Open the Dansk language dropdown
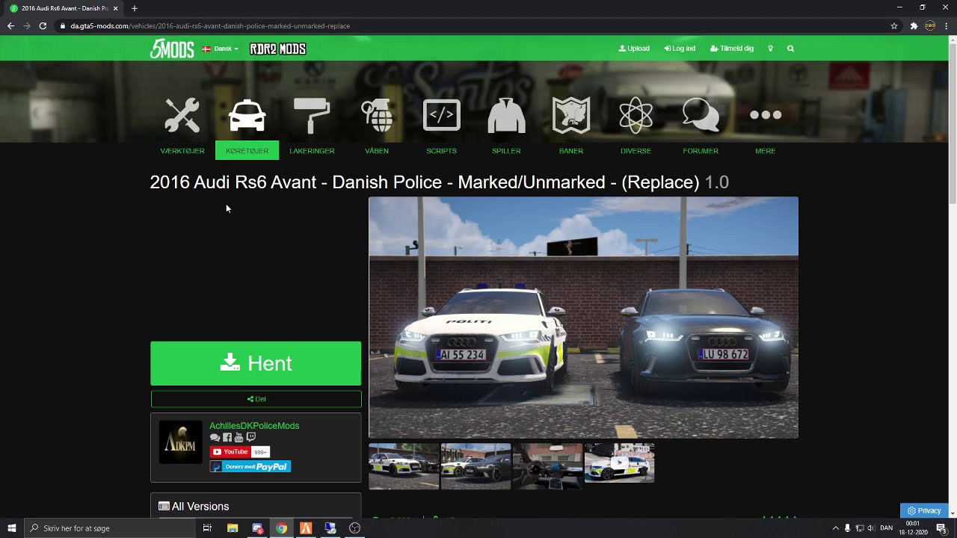The width and height of the screenshot is (957, 538). [x=221, y=49]
